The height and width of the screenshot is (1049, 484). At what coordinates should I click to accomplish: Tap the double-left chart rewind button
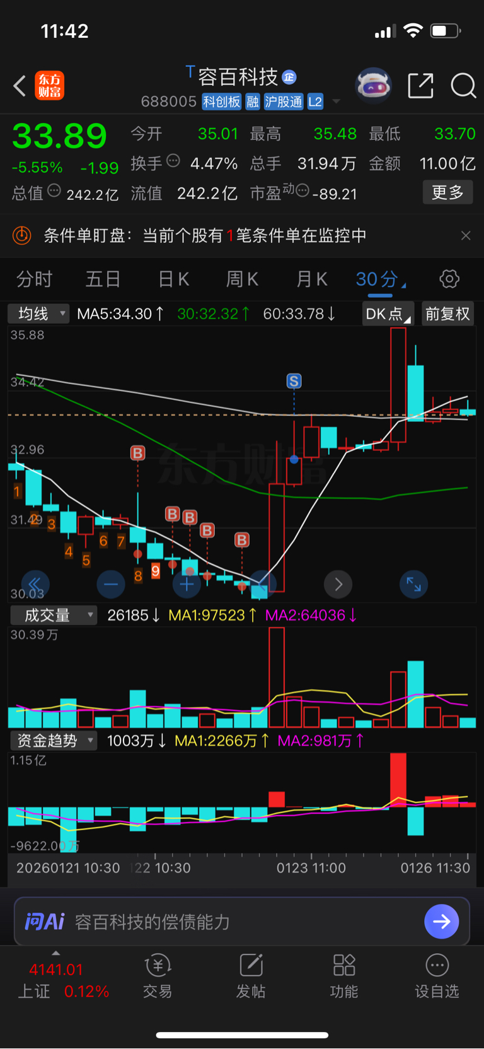click(35, 585)
